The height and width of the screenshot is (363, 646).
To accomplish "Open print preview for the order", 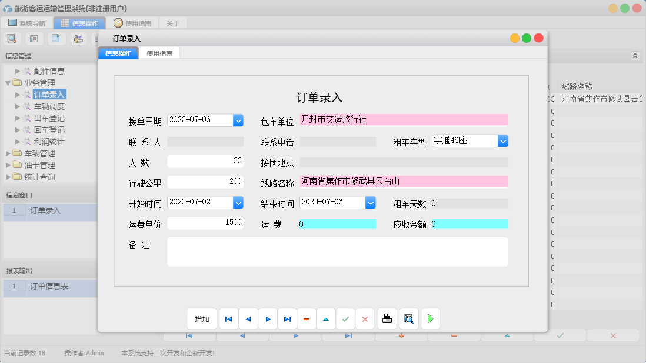I will (x=408, y=318).
